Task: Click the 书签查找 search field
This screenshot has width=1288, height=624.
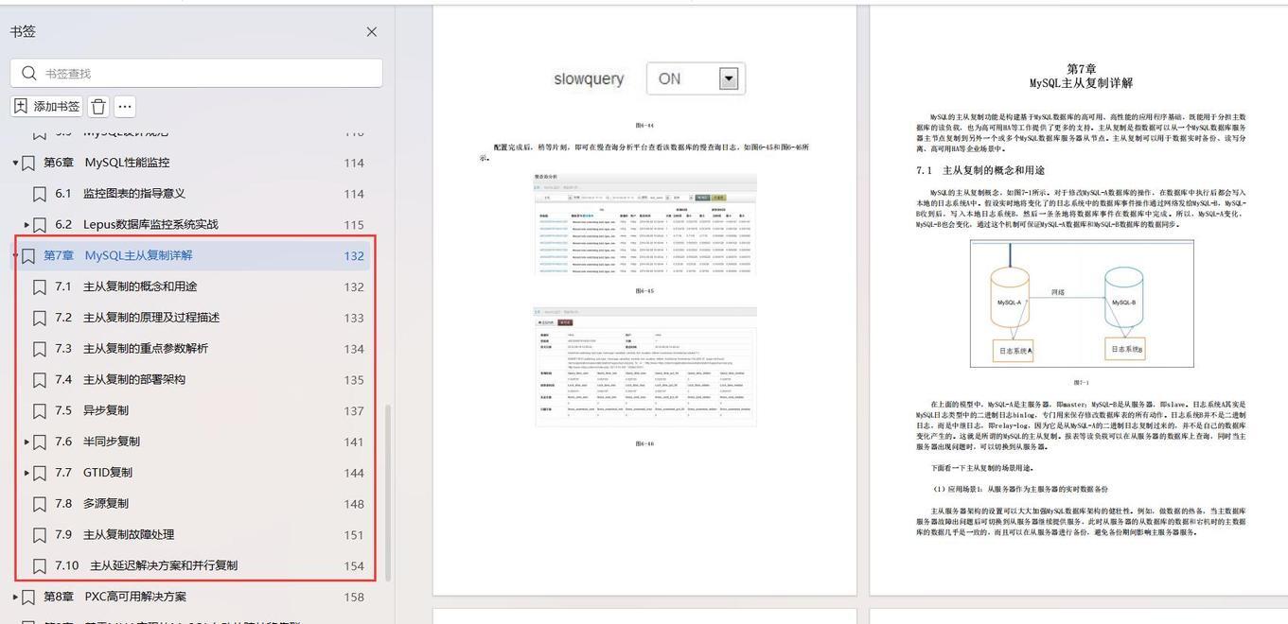Action: [197, 73]
